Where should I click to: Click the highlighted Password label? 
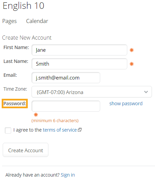(15, 104)
